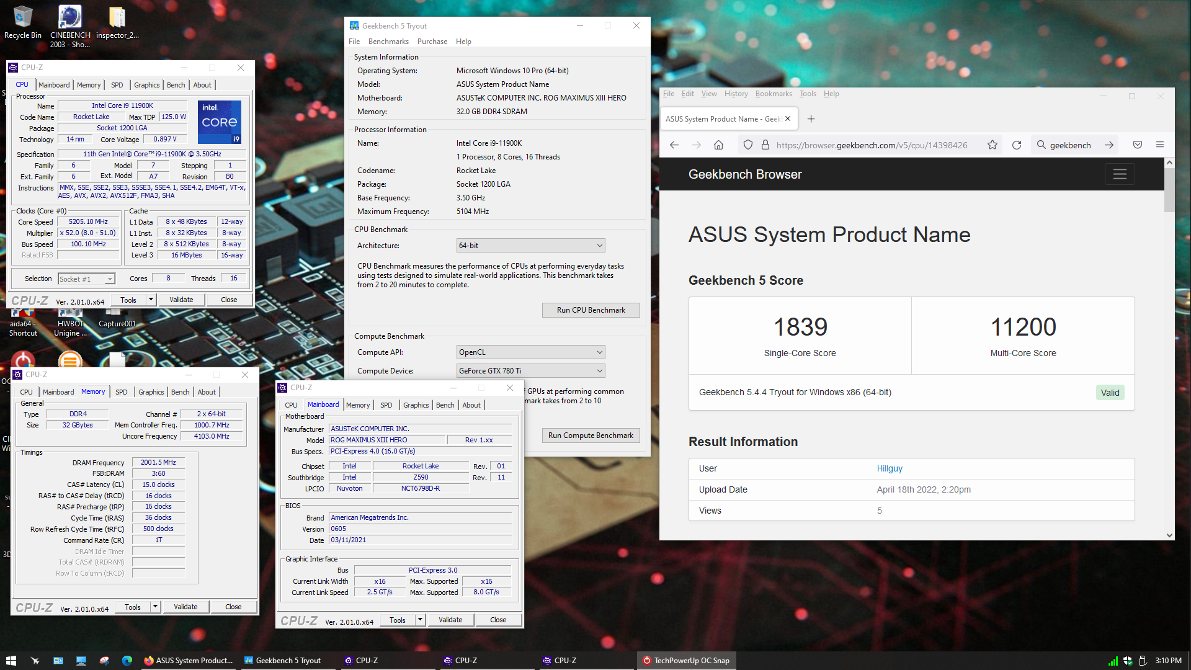This screenshot has width=1191, height=670.
Task: Open the Capture001 desktop icon
Action: tap(117, 319)
